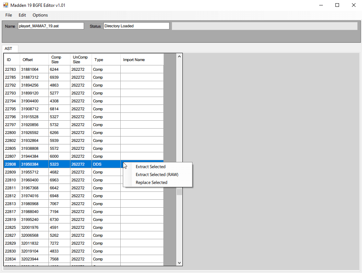Minimize the BGFE Editor window
This screenshot has height=273, width=362.
(321, 5)
